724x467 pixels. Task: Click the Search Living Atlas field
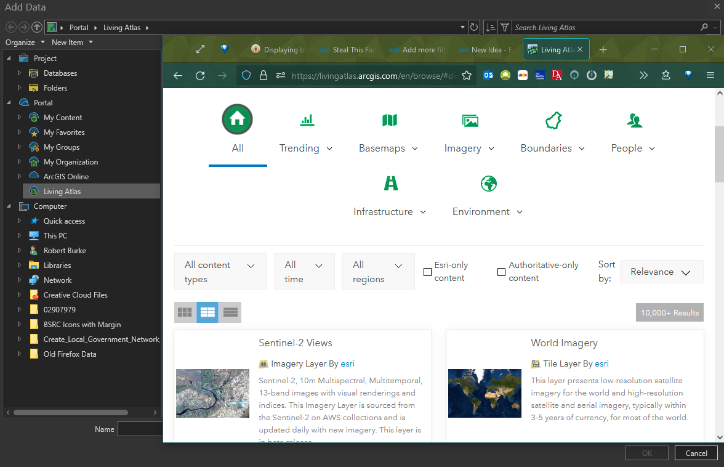coord(605,28)
